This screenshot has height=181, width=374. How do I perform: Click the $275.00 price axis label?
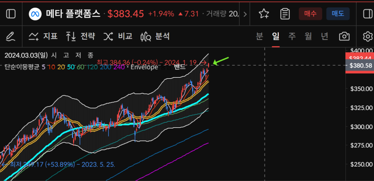[361, 145]
